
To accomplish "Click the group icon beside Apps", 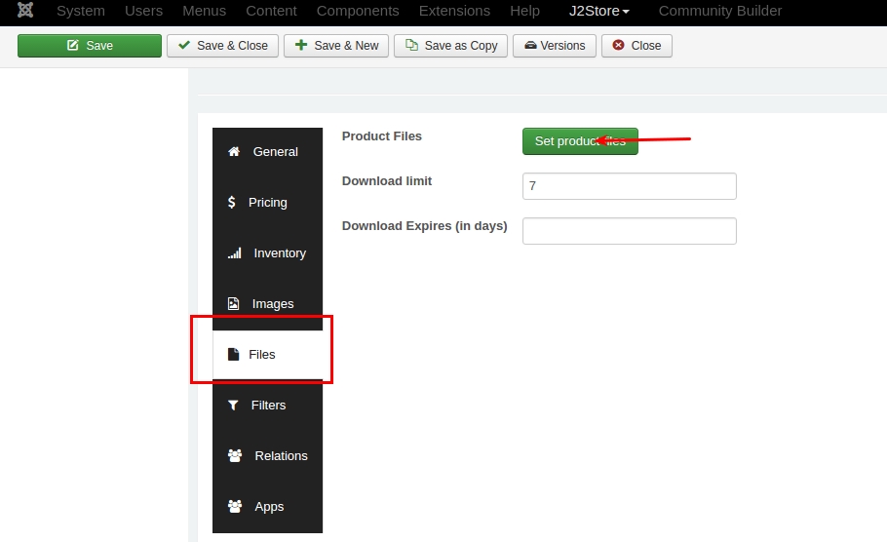I will [x=235, y=506].
